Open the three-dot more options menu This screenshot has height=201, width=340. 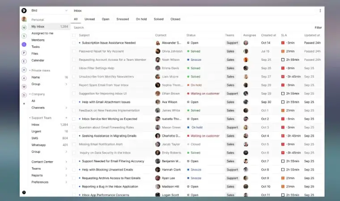click(320, 10)
